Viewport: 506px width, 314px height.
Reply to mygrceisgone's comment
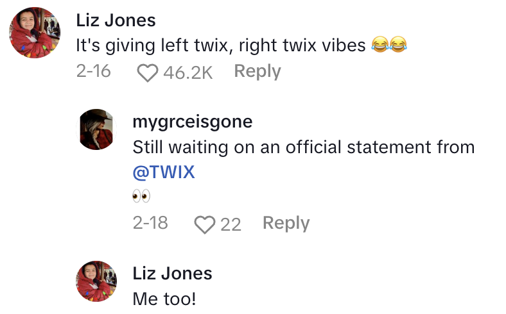[286, 223]
